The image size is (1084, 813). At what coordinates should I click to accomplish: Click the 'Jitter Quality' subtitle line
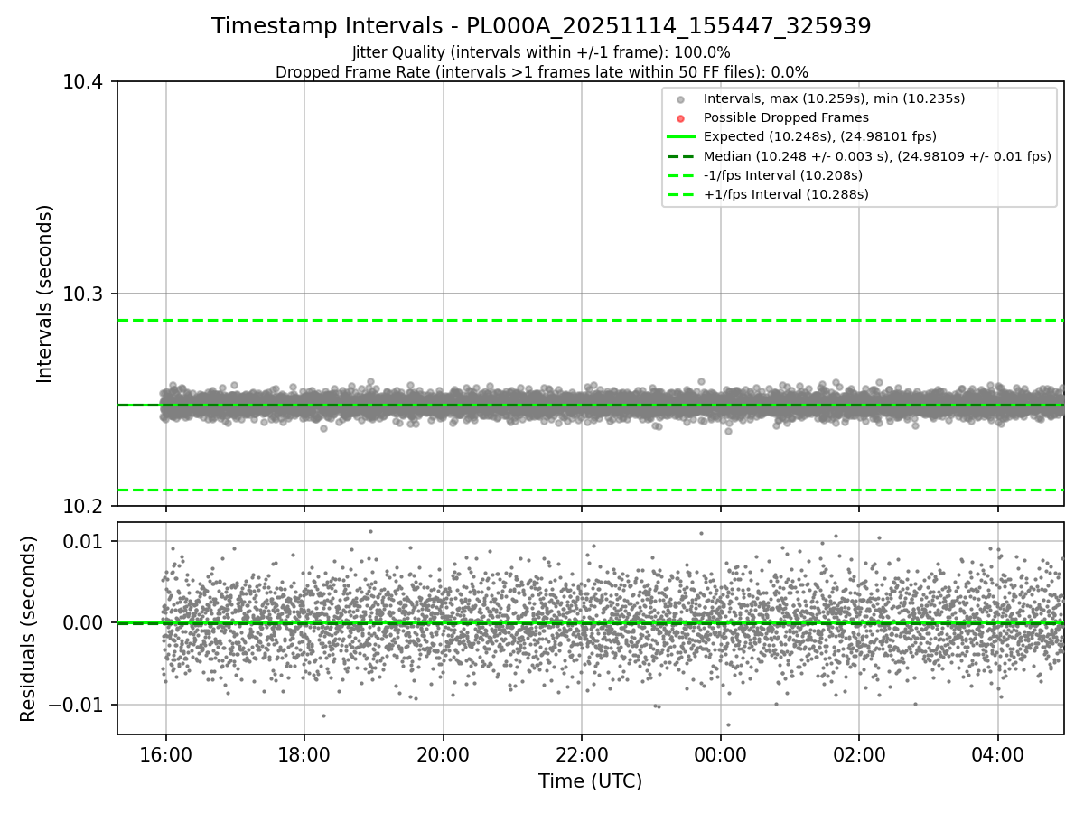541,52
